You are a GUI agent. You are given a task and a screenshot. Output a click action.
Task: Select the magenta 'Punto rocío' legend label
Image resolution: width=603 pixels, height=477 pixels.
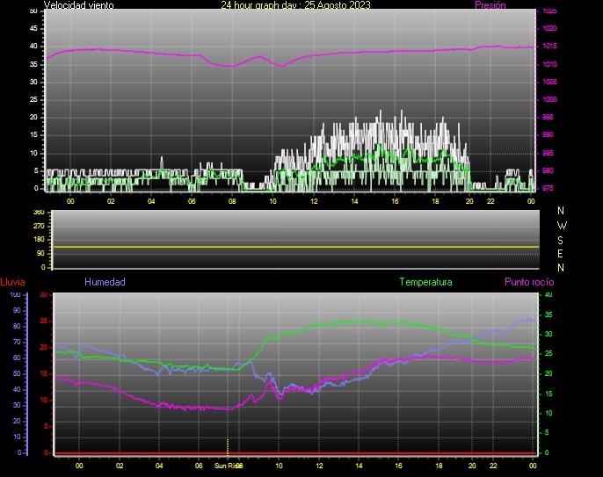coord(529,282)
